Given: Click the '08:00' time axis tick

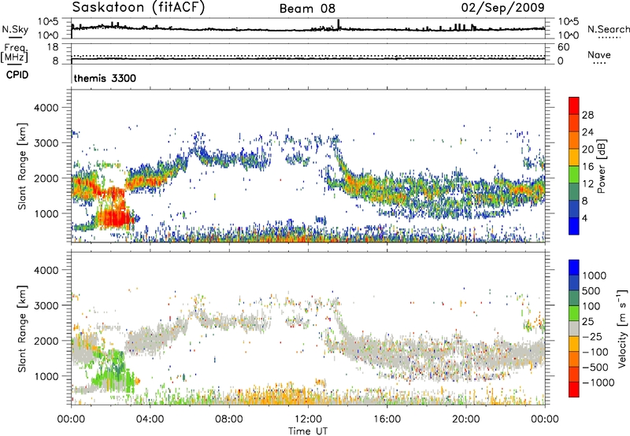Looking at the screenshot, I should coord(229,419).
